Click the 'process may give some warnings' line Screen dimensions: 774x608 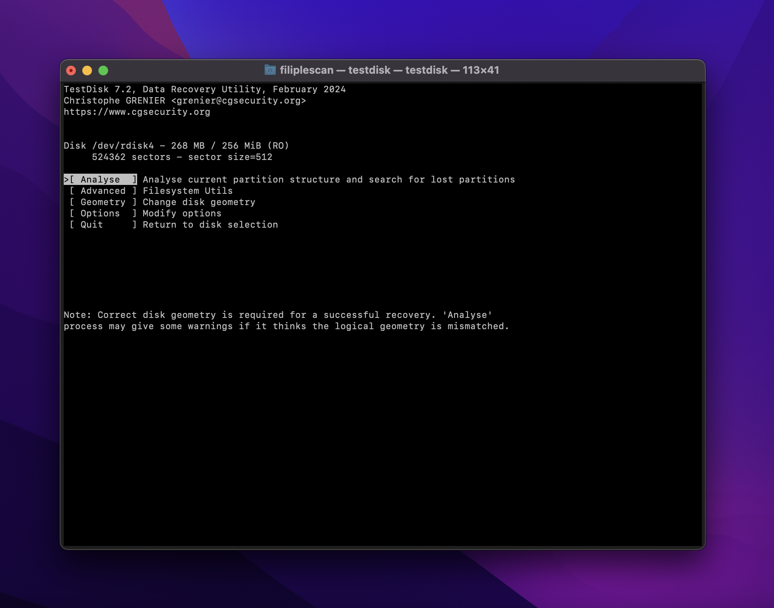pyautogui.click(x=286, y=326)
